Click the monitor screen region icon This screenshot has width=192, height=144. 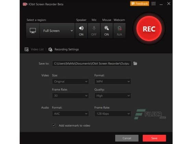33,31
